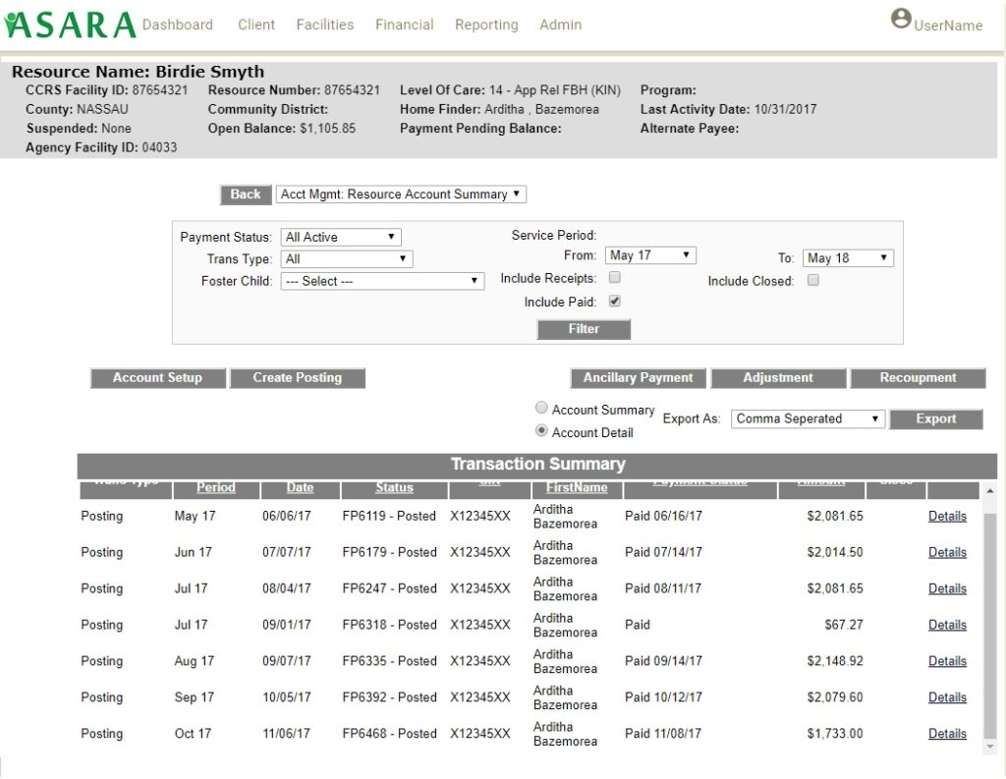This screenshot has height=779, width=1006.
Task: Uncheck the Include Paid checkbox
Action: (614, 301)
